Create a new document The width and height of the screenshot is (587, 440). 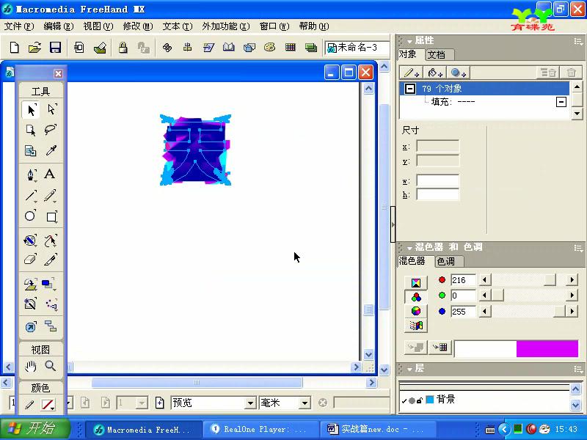pyautogui.click(x=14, y=48)
